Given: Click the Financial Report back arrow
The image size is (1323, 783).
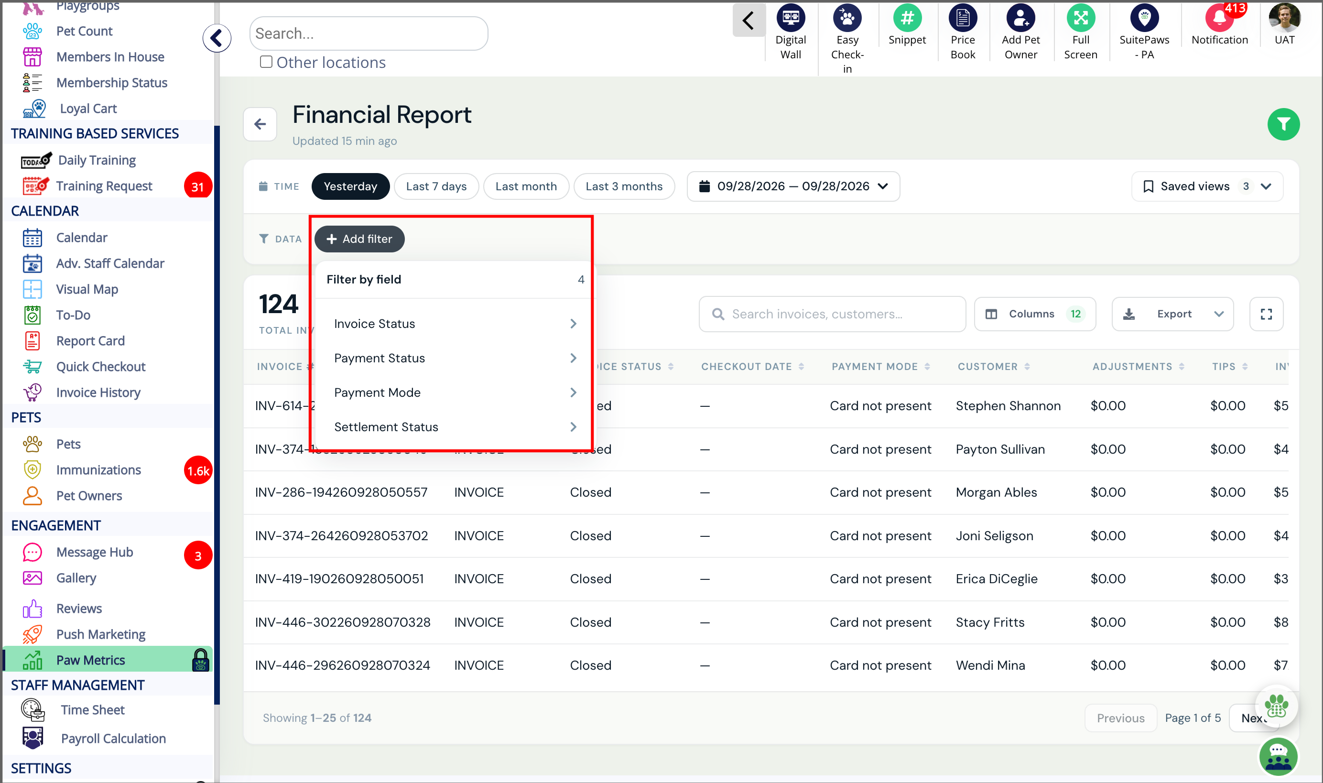Looking at the screenshot, I should (x=260, y=124).
